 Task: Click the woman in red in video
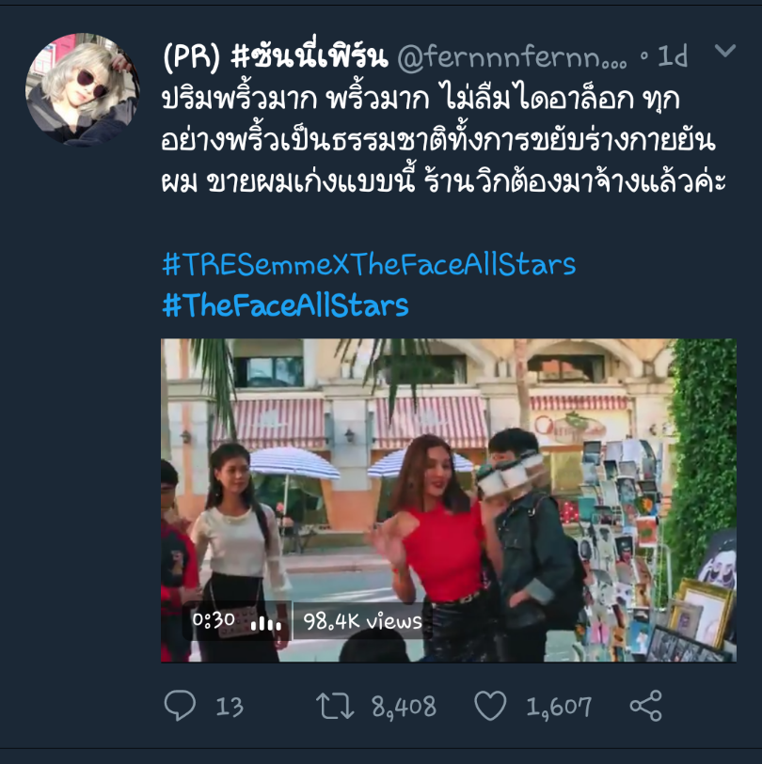coord(435,543)
